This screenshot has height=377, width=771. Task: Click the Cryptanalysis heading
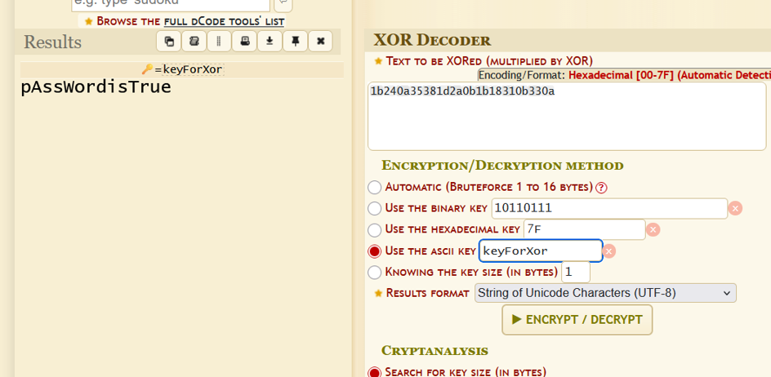(x=435, y=350)
